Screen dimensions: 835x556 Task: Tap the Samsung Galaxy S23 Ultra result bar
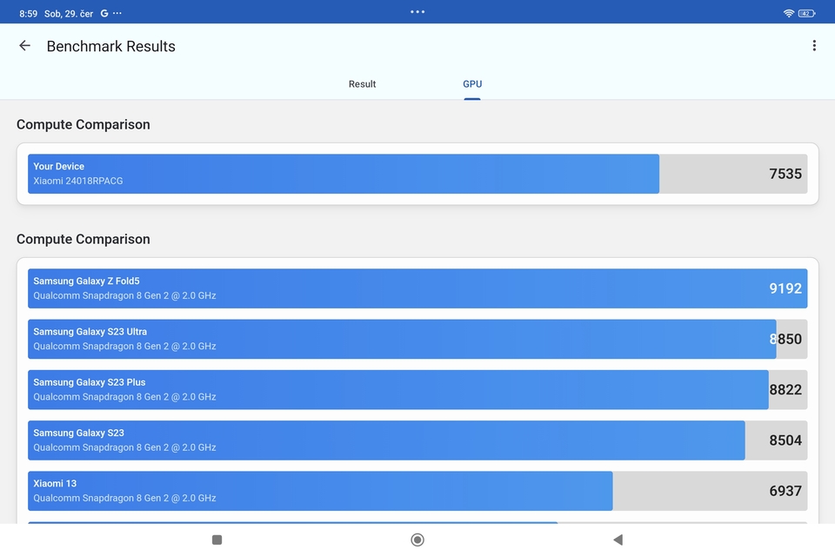coord(400,339)
